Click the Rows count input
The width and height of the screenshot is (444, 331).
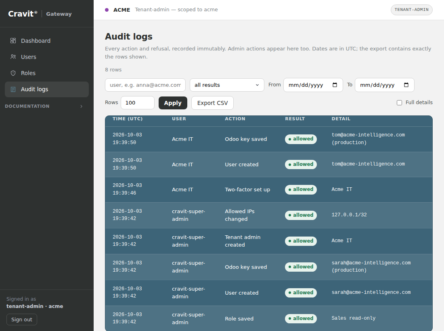click(138, 103)
